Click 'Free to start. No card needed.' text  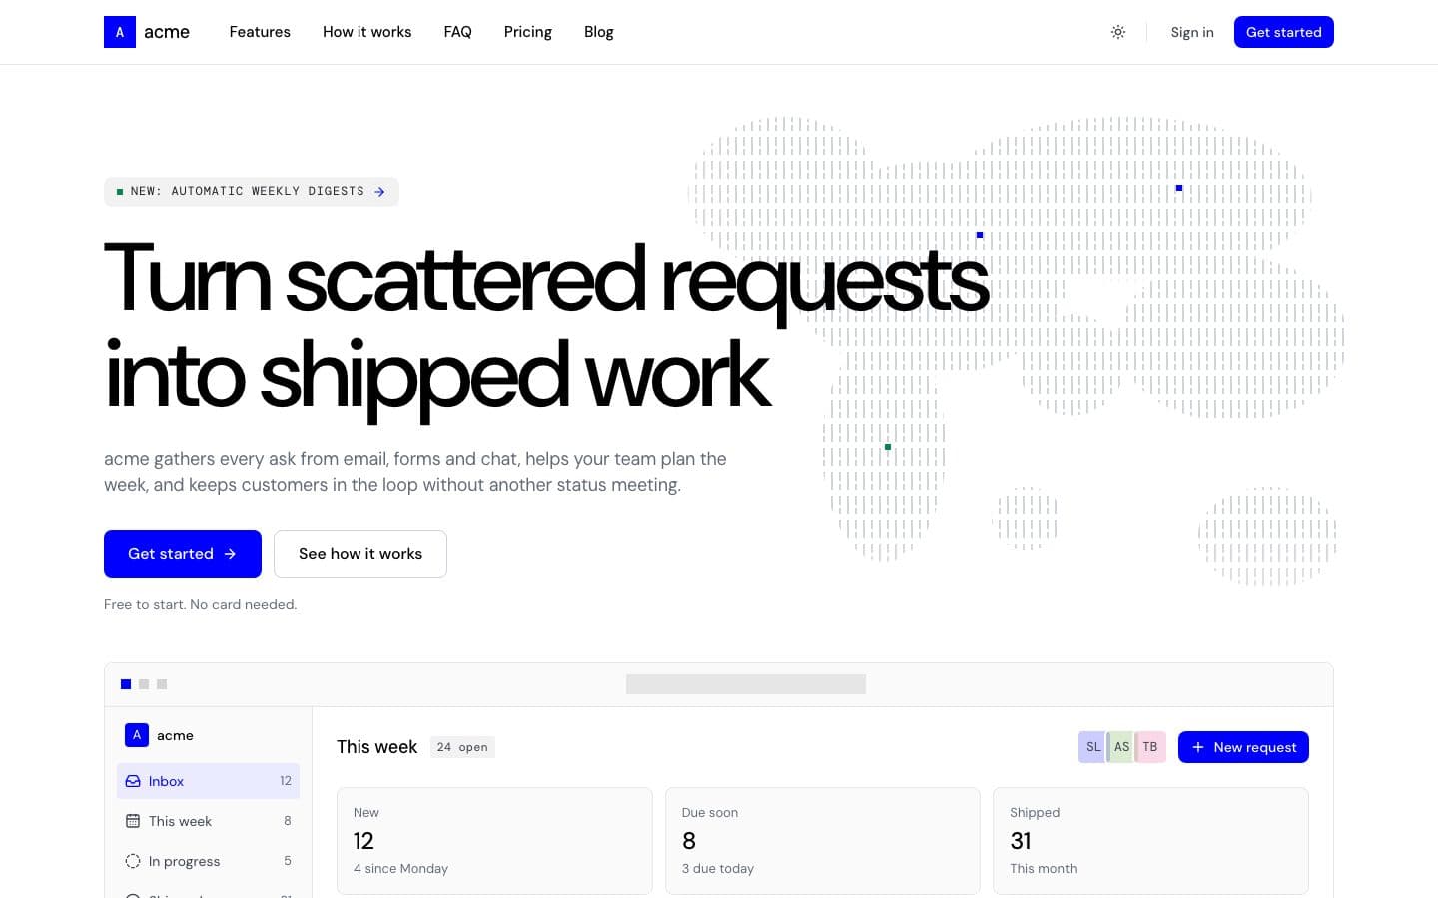[200, 604]
